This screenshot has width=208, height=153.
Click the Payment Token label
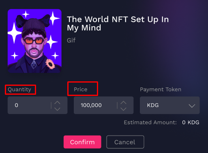(161, 89)
